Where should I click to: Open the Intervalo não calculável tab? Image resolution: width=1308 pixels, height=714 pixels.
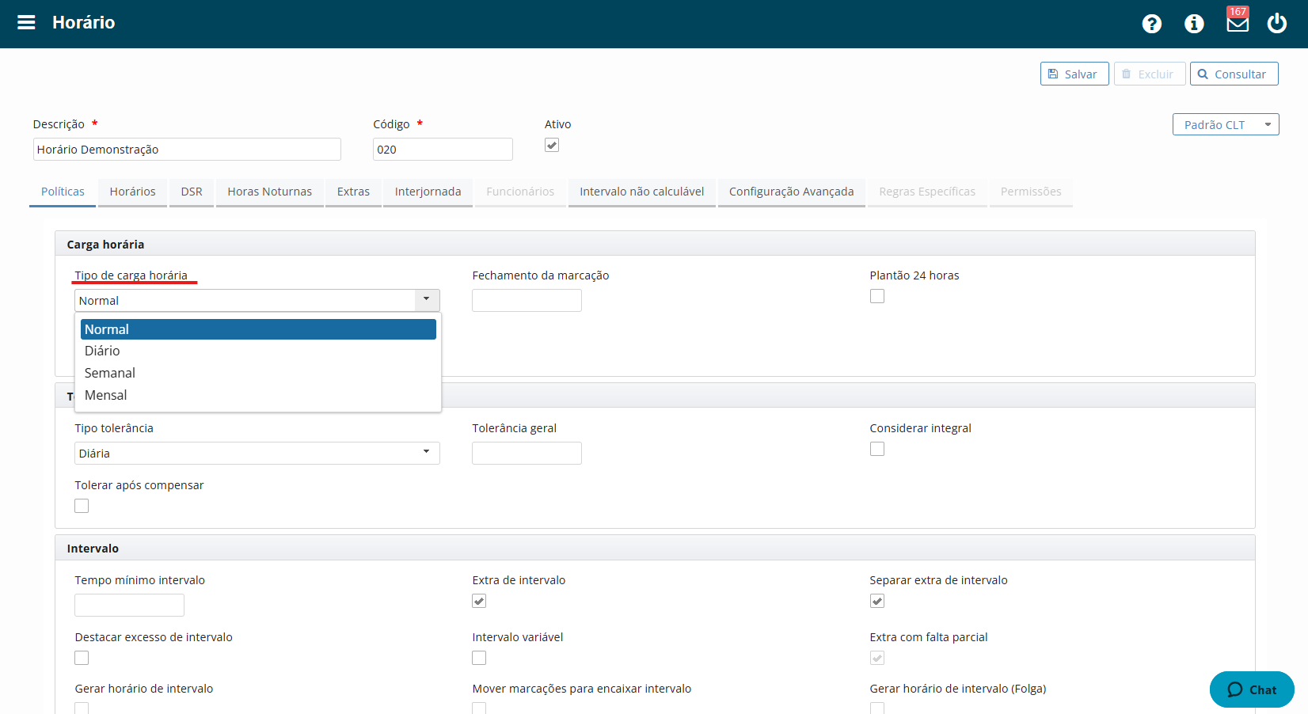[642, 192]
